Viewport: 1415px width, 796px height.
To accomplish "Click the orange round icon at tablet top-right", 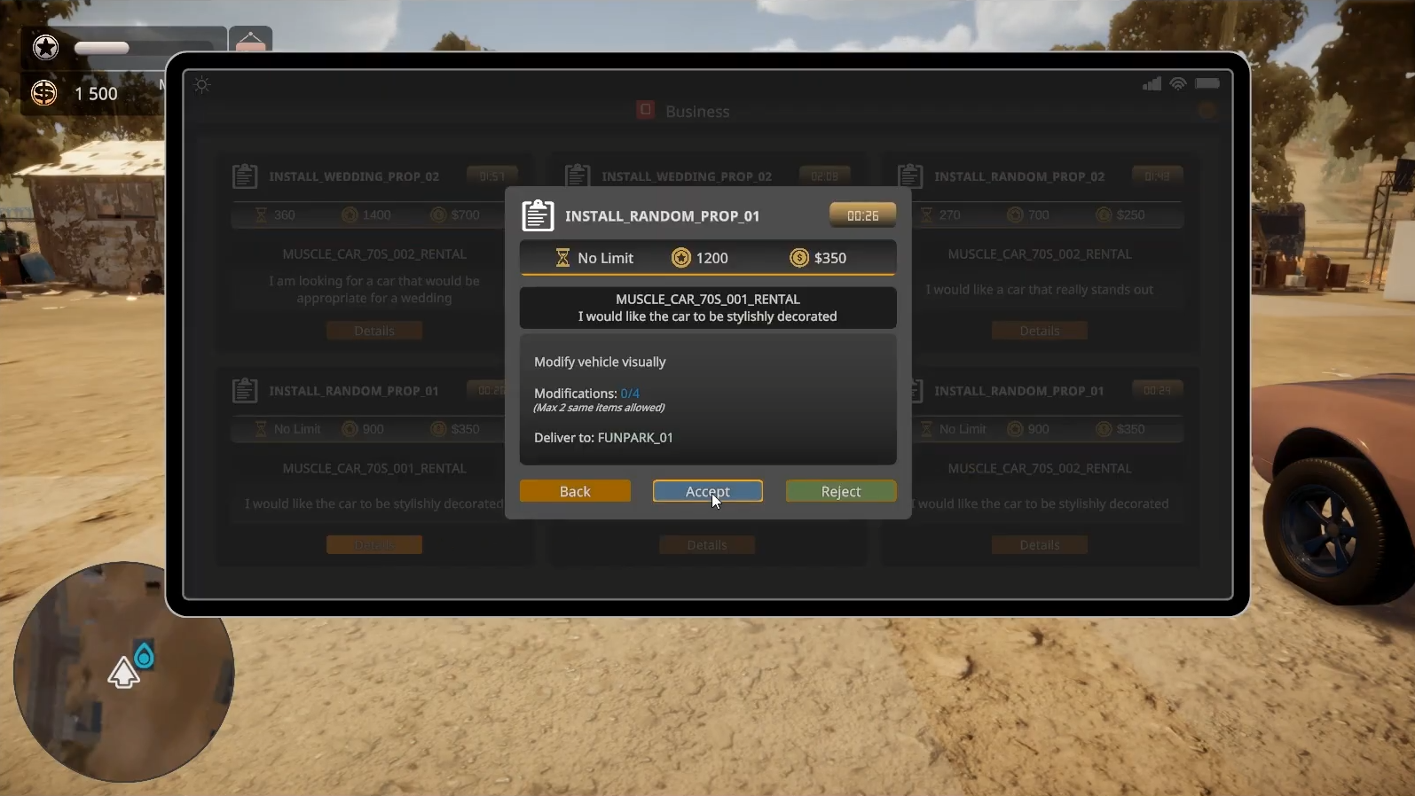I will tap(1207, 111).
